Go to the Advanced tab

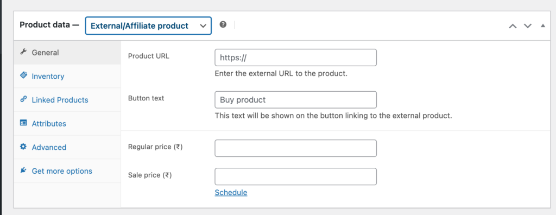(67, 147)
